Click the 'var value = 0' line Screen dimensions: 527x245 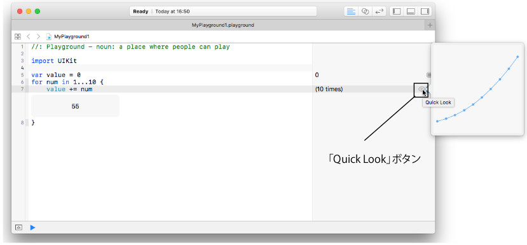tap(56, 75)
